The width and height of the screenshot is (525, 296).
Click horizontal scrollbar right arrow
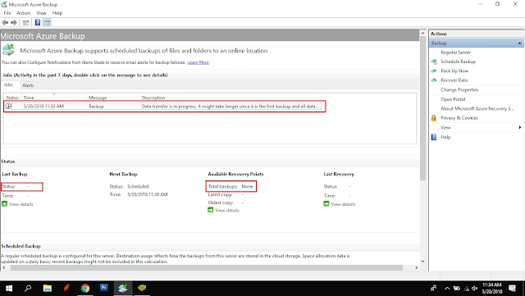[416, 267]
